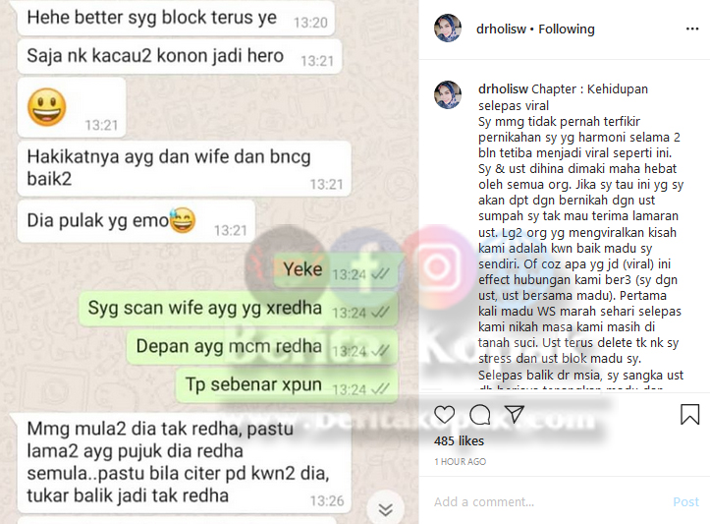710x524 pixels.
Task: Focus the Add a comment field
Action: (548, 501)
